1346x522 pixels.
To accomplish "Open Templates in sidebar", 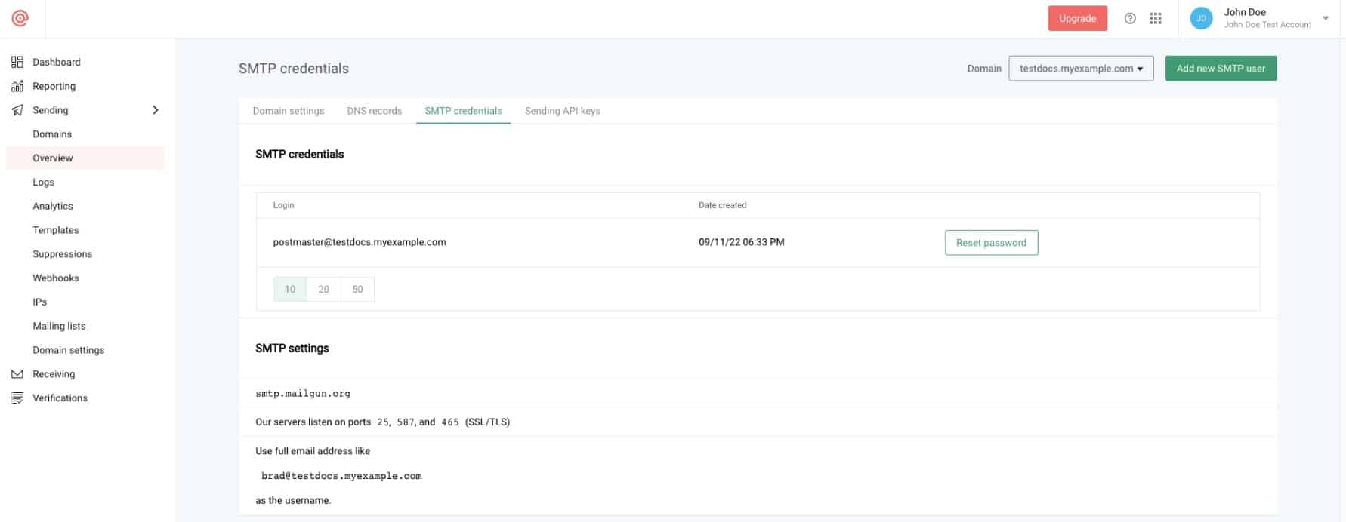I will [x=56, y=230].
